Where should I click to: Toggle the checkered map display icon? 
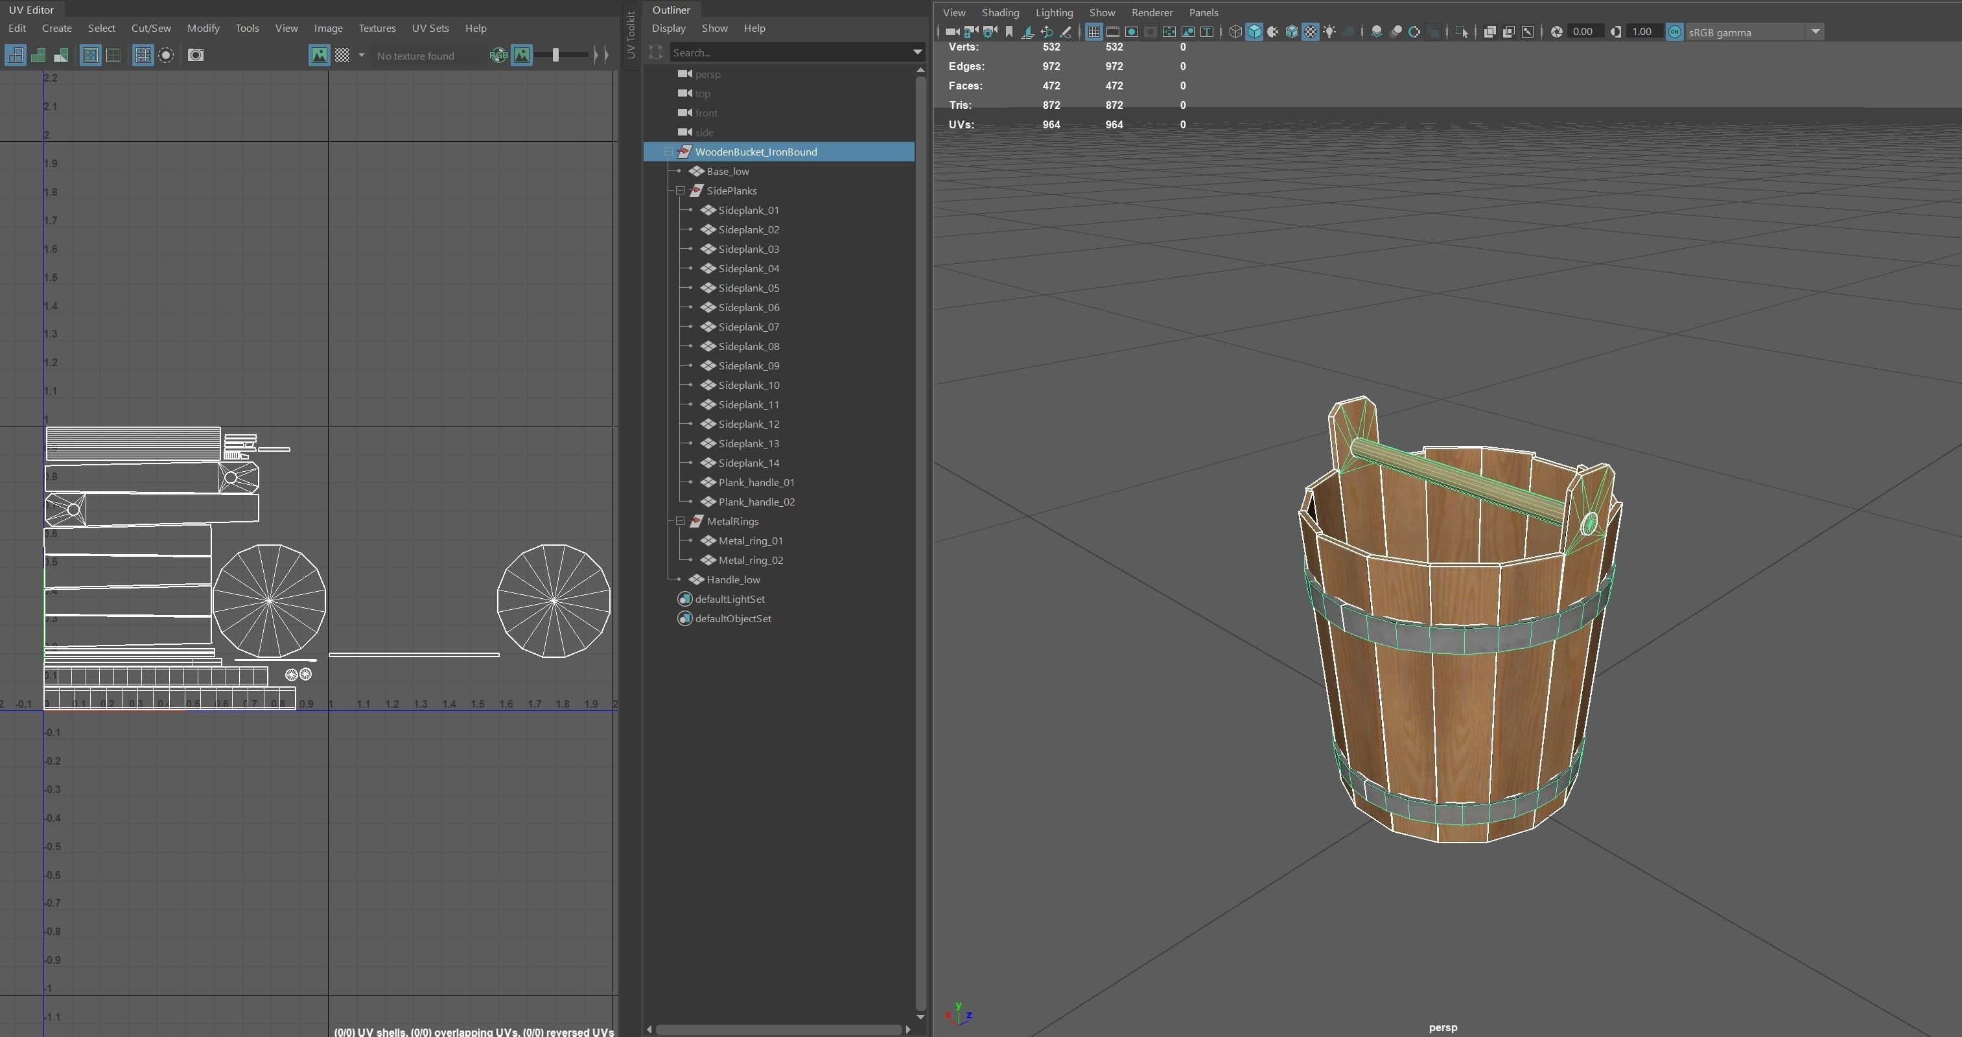(343, 55)
